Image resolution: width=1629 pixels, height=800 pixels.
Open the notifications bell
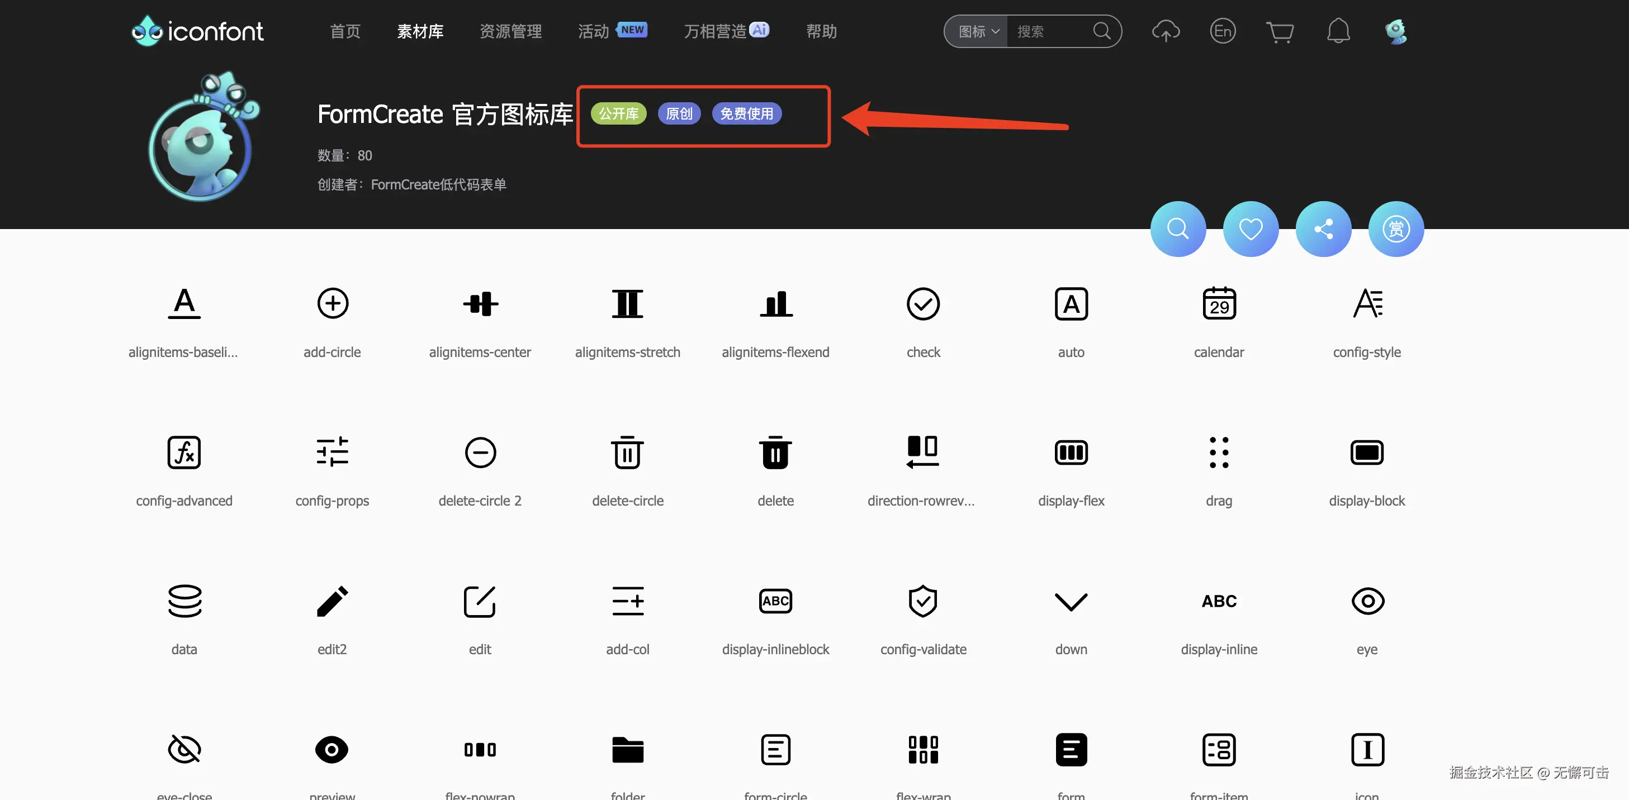pyautogui.click(x=1338, y=31)
